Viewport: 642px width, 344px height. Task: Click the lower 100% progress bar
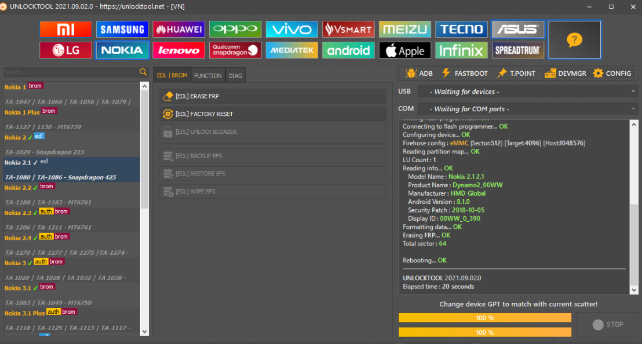[485, 332]
